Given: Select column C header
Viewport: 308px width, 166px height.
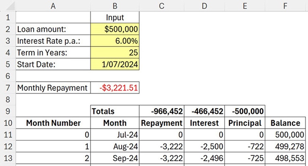Looking at the screenshot, I should point(162,6).
